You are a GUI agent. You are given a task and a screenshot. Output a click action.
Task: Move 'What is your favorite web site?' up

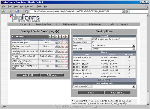[63, 66]
